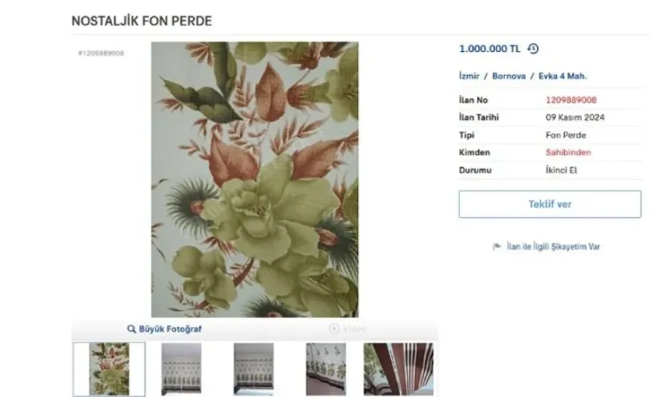The width and height of the screenshot is (660, 397).
Task: Click listing number 1209889008
Action: pyautogui.click(x=571, y=101)
